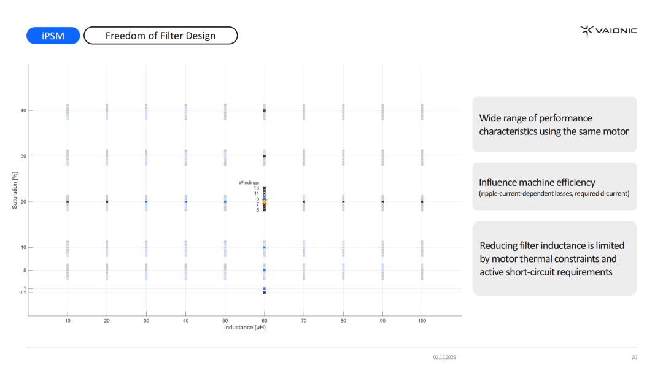Click the Inductance [µH] axis title

(244, 328)
